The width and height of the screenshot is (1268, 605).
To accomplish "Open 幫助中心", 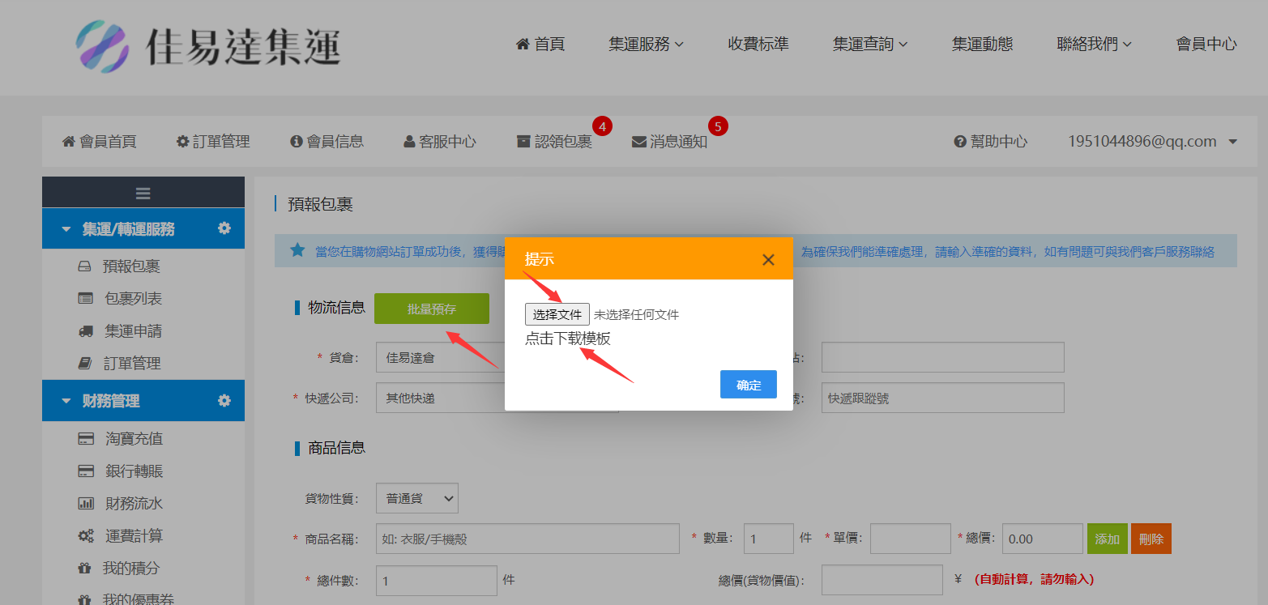I will pos(991,142).
